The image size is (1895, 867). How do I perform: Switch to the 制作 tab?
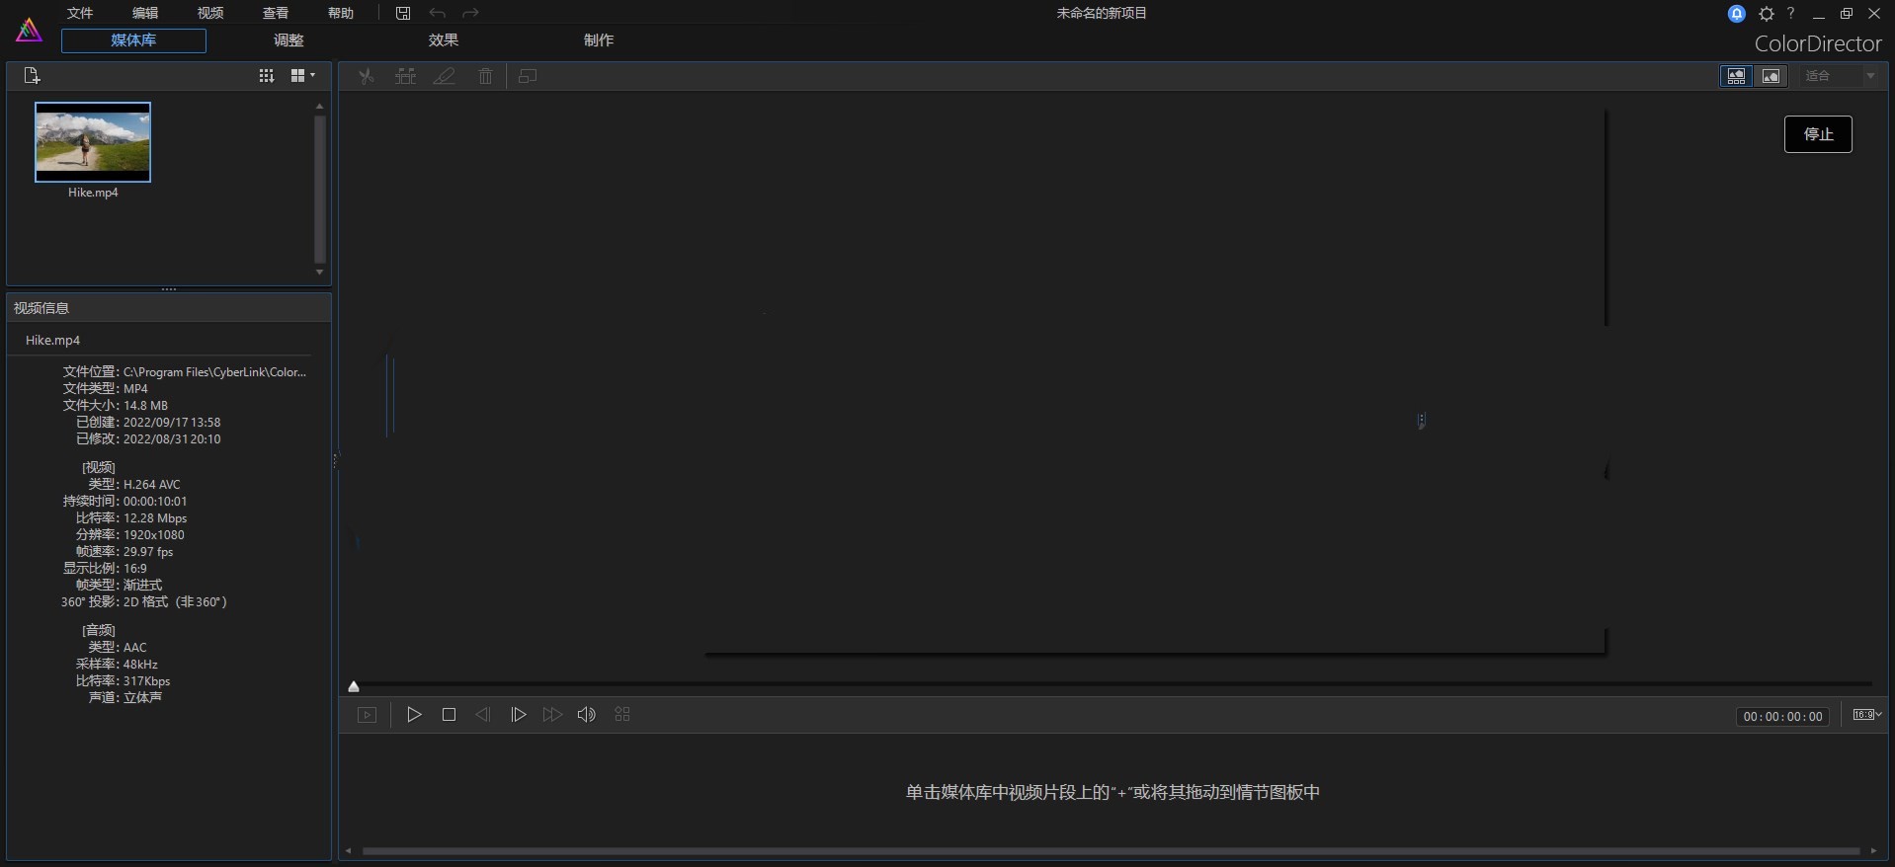coord(599,40)
